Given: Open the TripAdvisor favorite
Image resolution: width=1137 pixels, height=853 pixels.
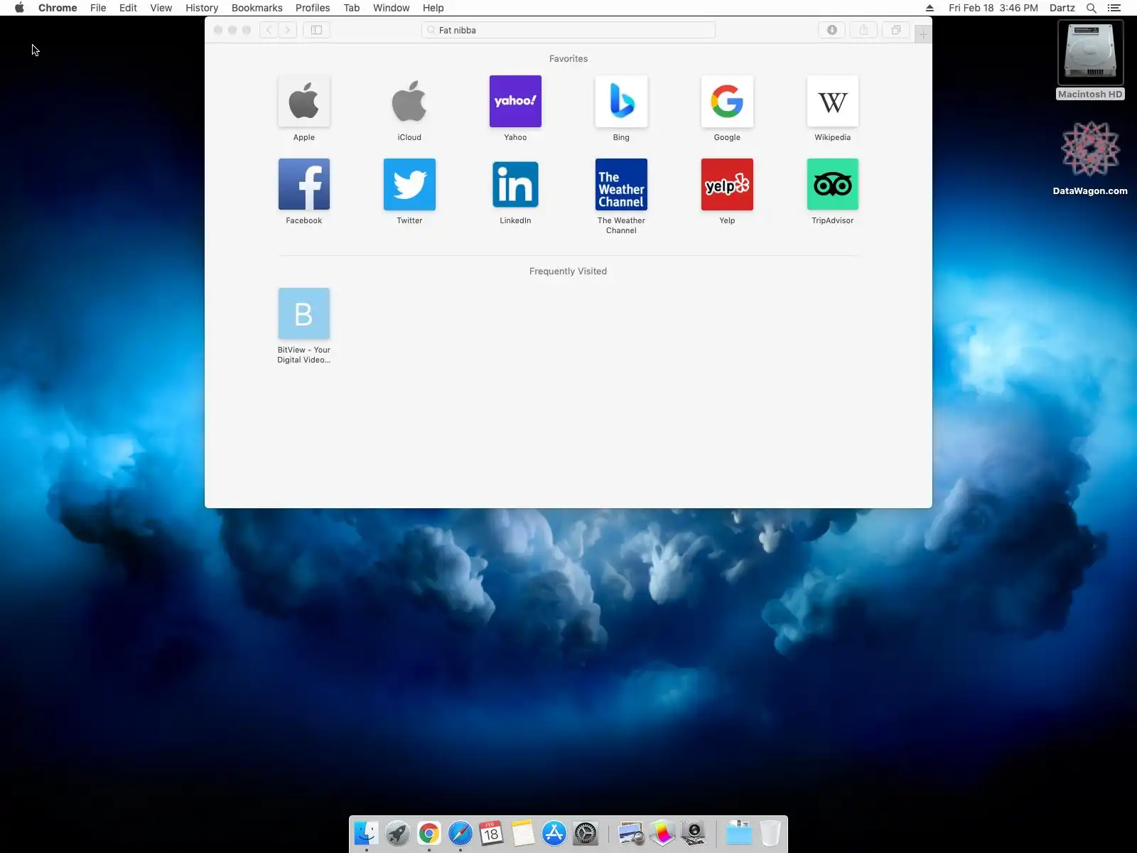Looking at the screenshot, I should click(833, 185).
